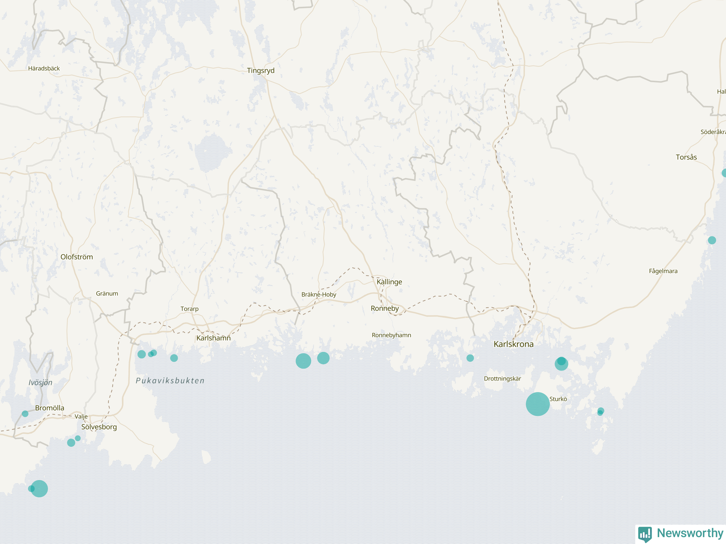The height and width of the screenshot is (544, 726).
Task: Select the Kallinge label
Action: (389, 282)
